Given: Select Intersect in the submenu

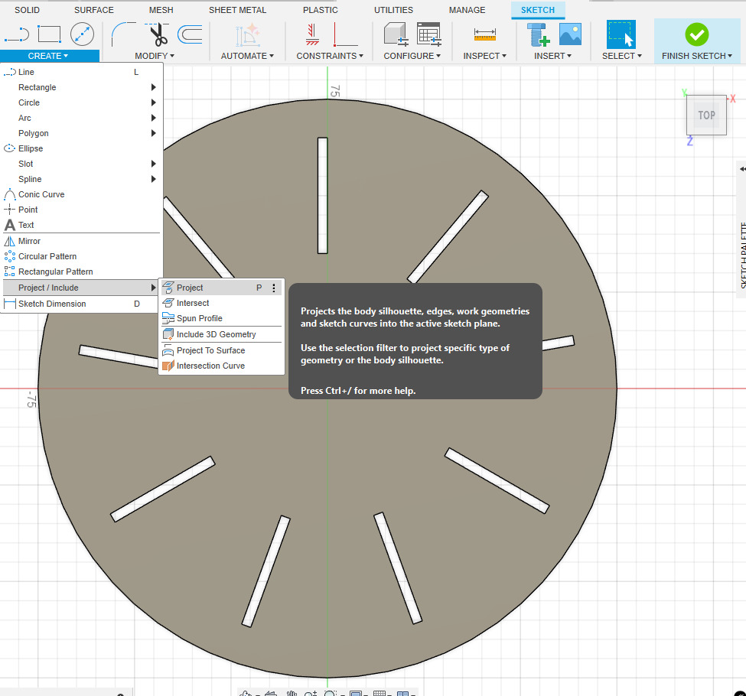Looking at the screenshot, I should click(x=221, y=303).
